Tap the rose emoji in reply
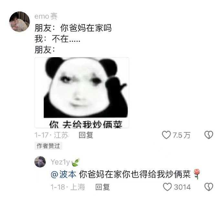The width and height of the screenshot is (223, 197). click(x=197, y=174)
